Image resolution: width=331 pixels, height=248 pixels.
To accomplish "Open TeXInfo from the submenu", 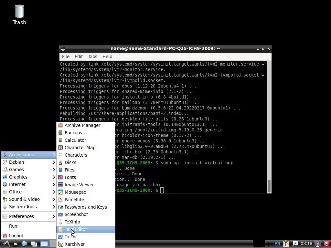I will coord(86,222).
